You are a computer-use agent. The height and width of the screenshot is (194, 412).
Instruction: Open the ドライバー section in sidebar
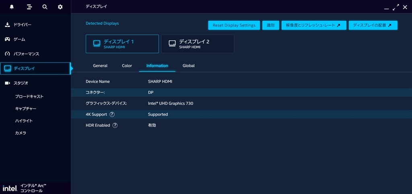(35, 25)
